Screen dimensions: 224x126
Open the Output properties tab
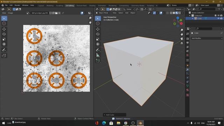click(188, 43)
